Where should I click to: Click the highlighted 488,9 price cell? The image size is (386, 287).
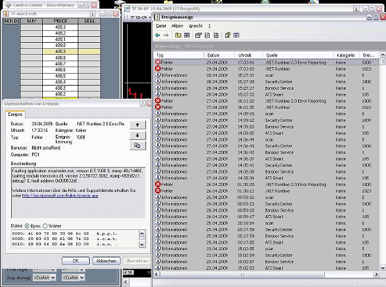pos(61,52)
